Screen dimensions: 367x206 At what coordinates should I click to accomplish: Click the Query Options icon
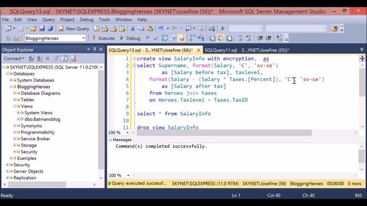point(173,38)
